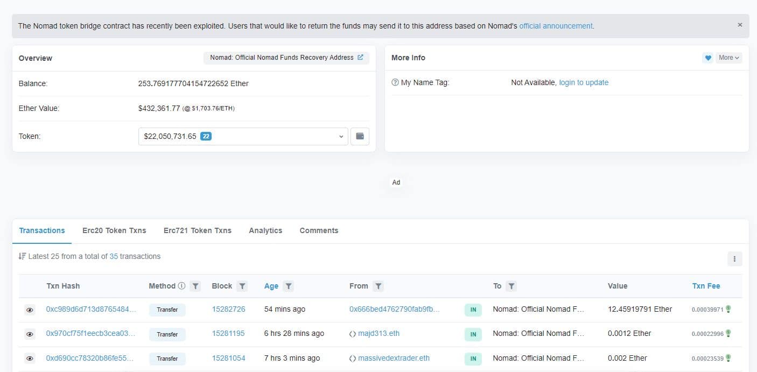
Task: Preview transaction 0x970cf75f1eecb3cea03 with eye icon
Action: [30, 334]
